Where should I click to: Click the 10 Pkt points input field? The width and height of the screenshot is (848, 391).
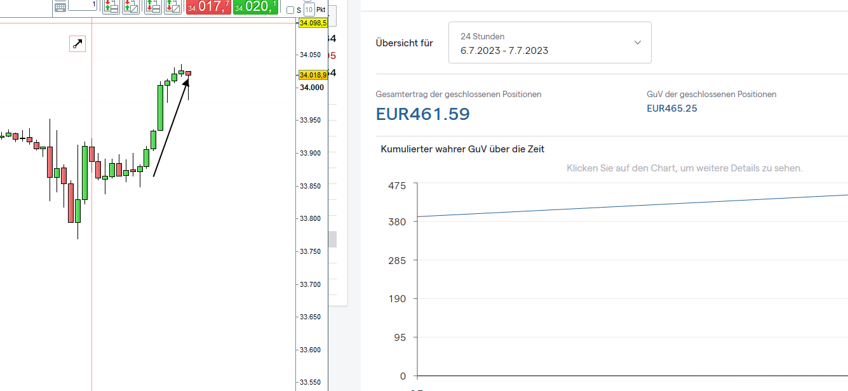309,10
